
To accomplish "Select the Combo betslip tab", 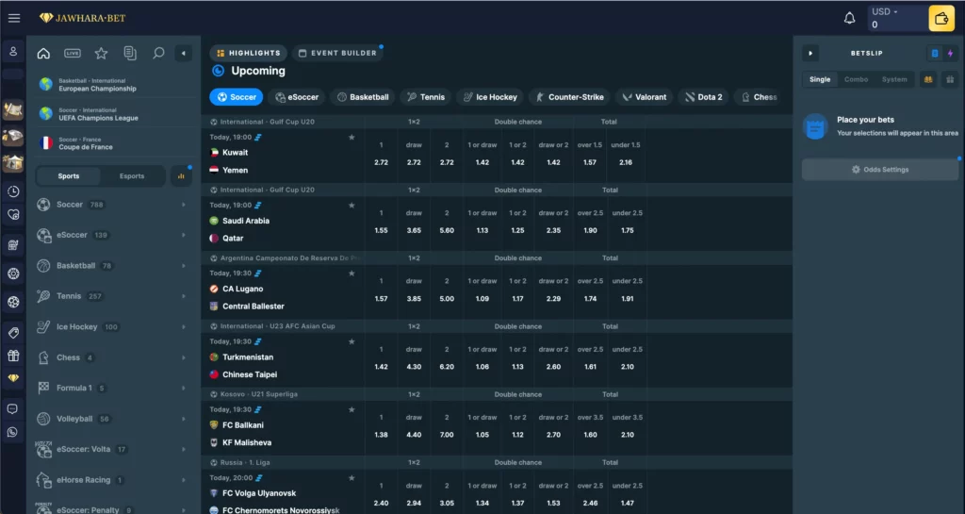I will pos(856,79).
